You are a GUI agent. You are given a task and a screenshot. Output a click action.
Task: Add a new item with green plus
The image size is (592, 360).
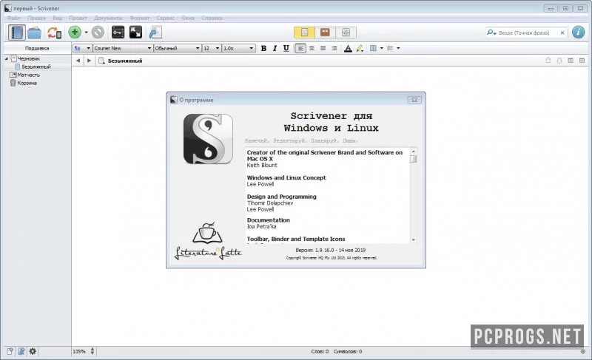pos(75,33)
